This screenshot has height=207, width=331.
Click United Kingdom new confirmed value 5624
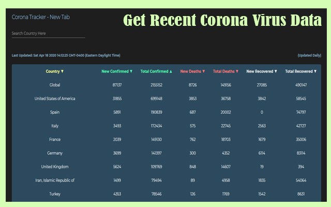pyautogui.click(x=117, y=167)
